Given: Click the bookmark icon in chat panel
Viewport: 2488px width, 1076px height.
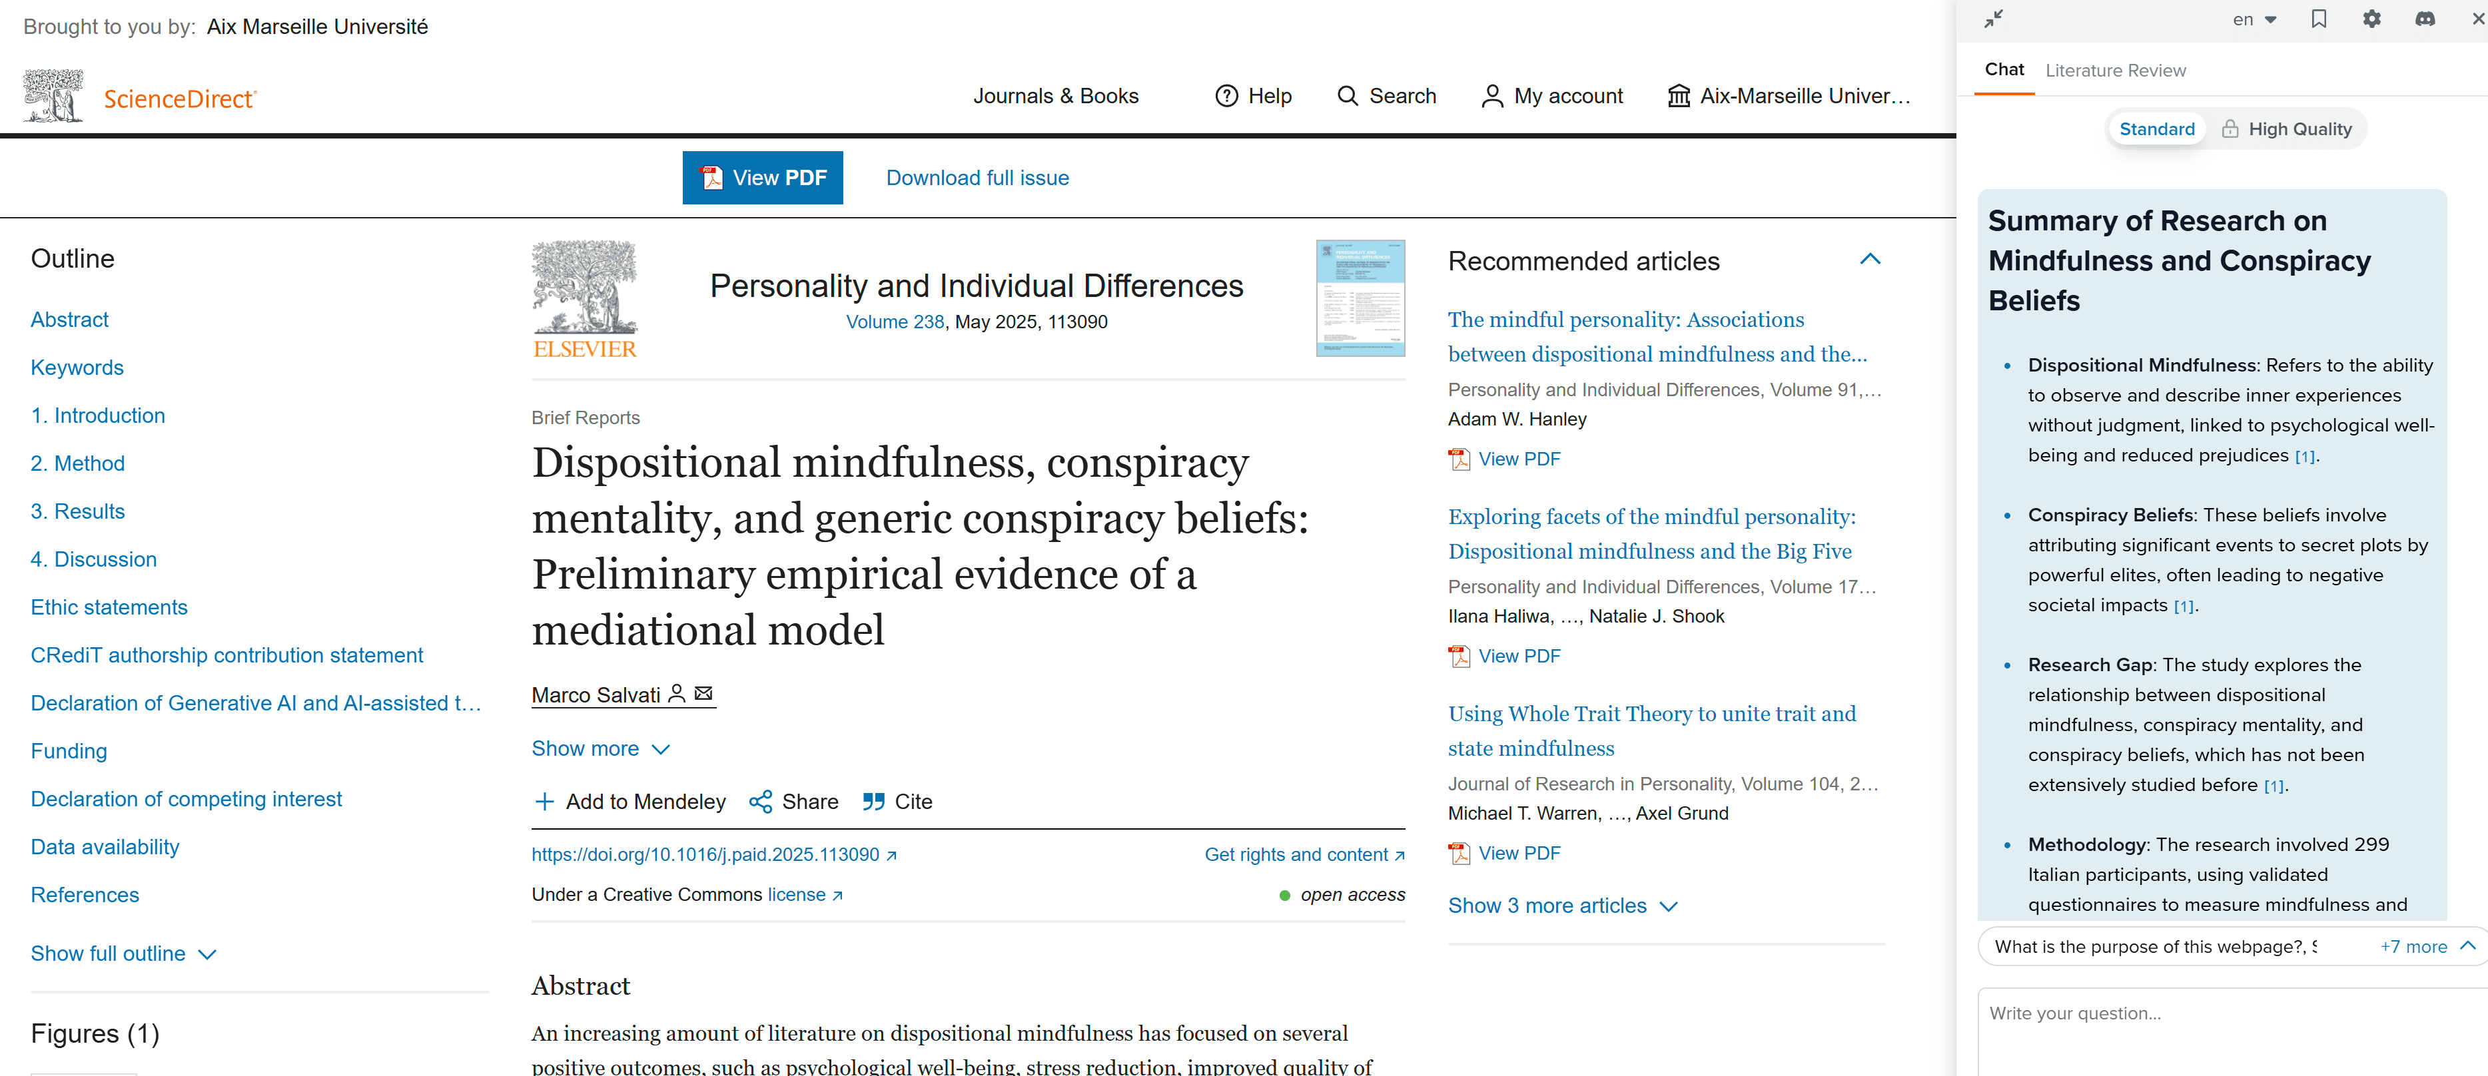Looking at the screenshot, I should click(x=2318, y=19).
